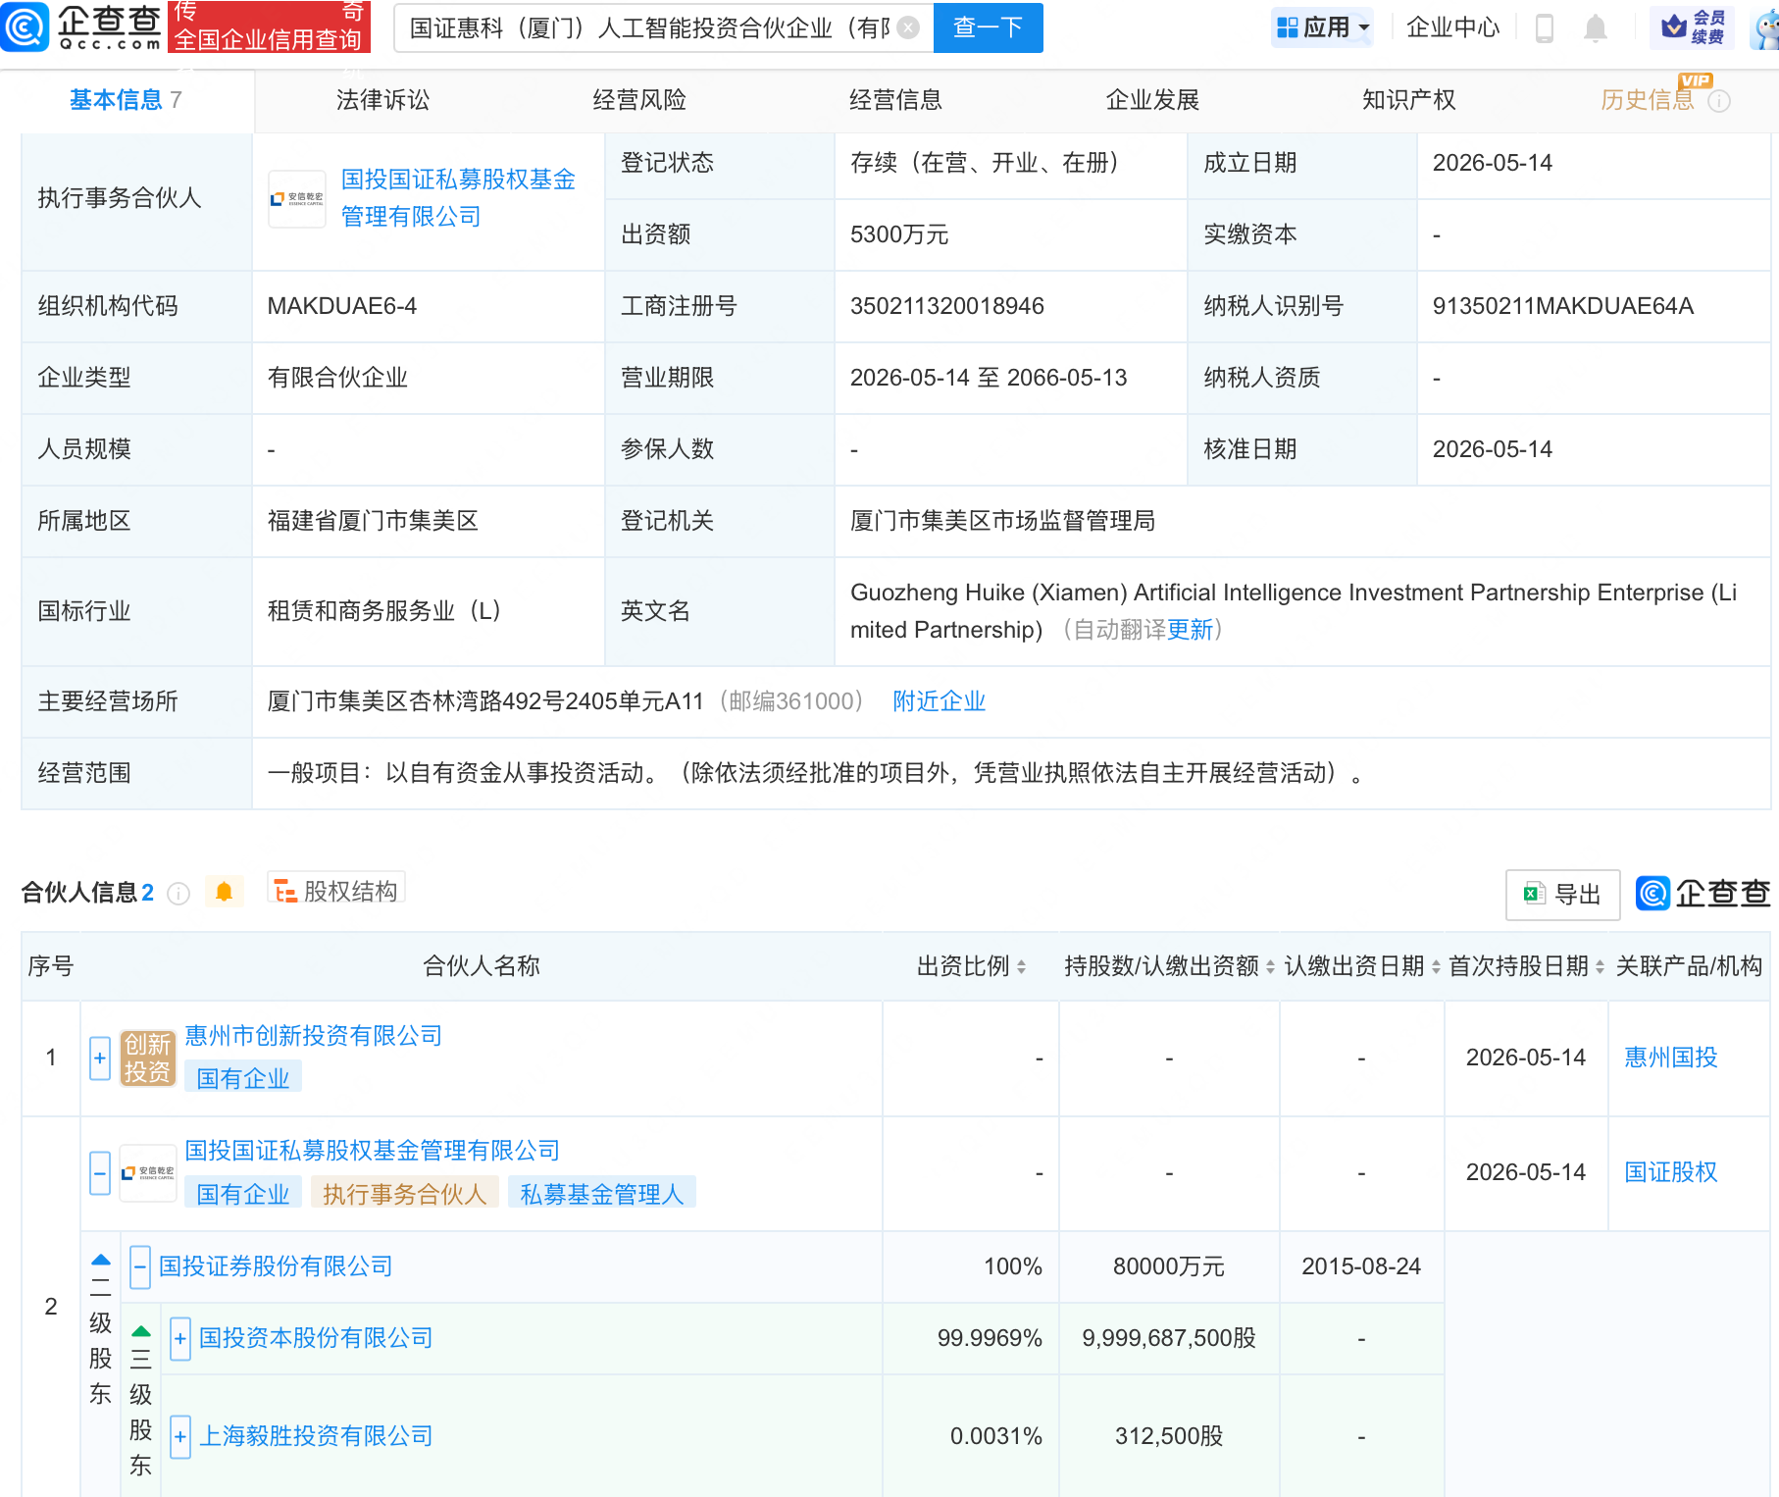Screen dimensions: 1779x1497
Task: Click the 全国企业信用查询 red banner
Action: [270, 26]
